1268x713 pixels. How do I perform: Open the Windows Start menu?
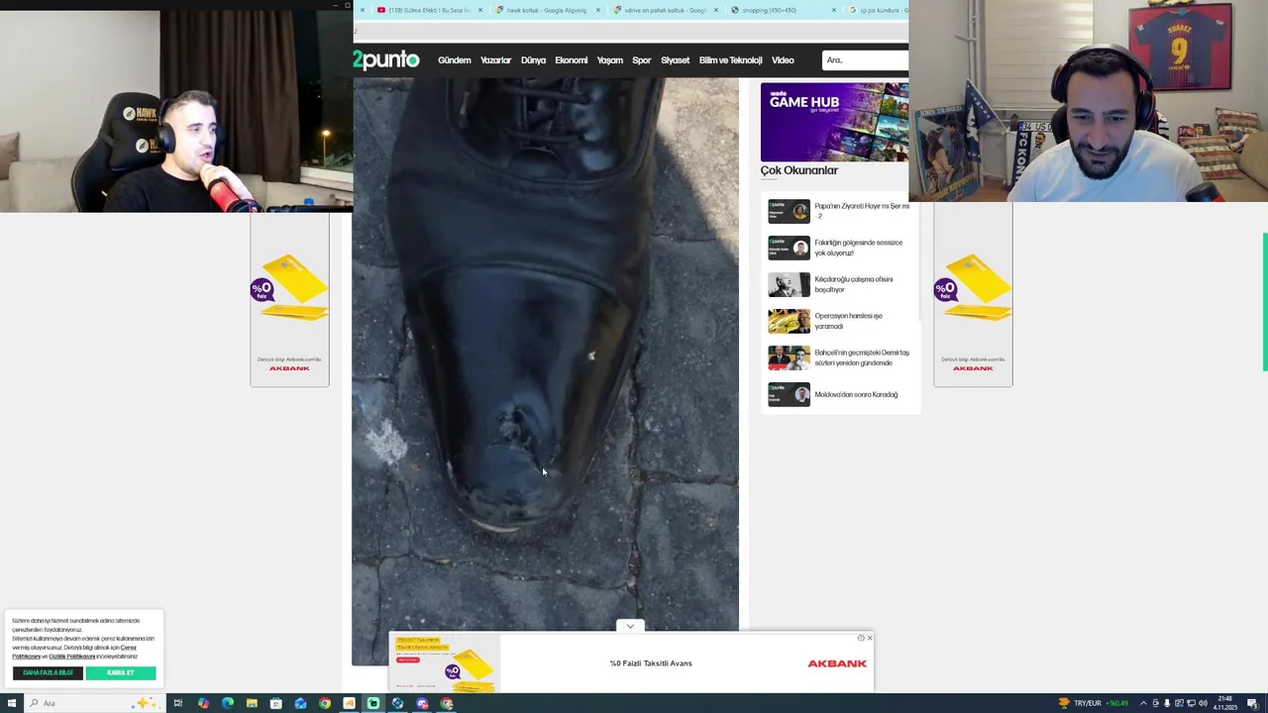(x=12, y=703)
